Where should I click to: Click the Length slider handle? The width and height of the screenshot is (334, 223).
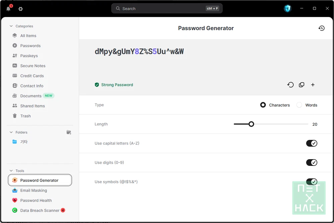(x=252, y=124)
